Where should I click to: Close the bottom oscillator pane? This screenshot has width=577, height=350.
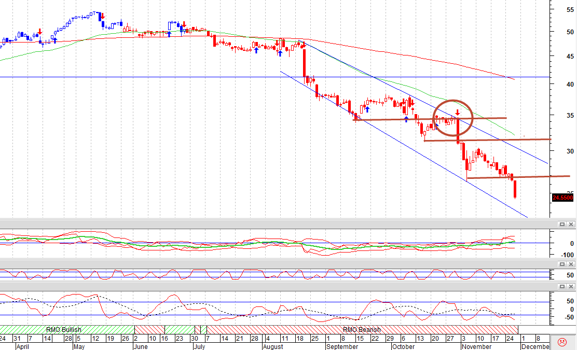pyautogui.click(x=571, y=286)
